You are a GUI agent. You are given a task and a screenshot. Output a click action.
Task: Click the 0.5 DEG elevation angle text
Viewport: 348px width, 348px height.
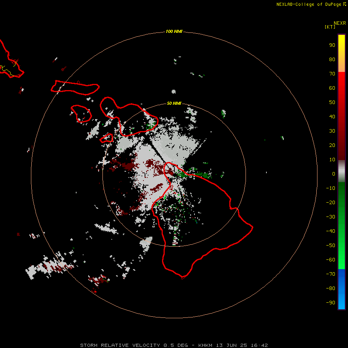(176, 345)
